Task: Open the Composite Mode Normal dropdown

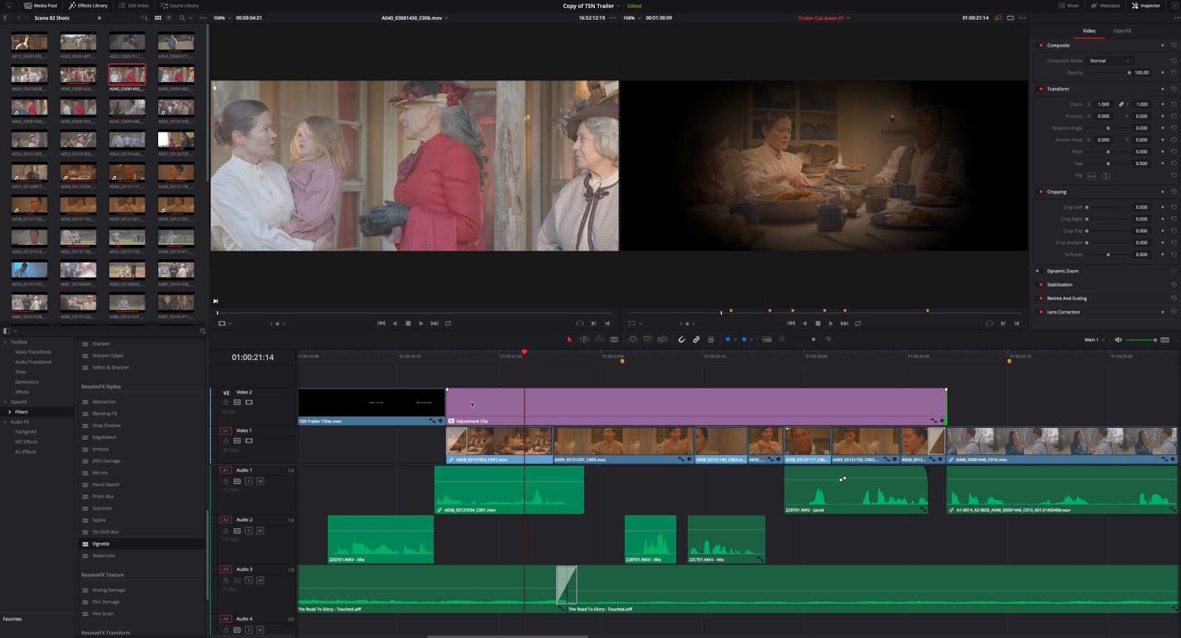Action: point(1109,60)
